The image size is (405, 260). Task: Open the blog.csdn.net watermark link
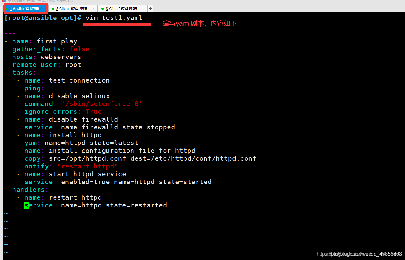tap(359, 254)
